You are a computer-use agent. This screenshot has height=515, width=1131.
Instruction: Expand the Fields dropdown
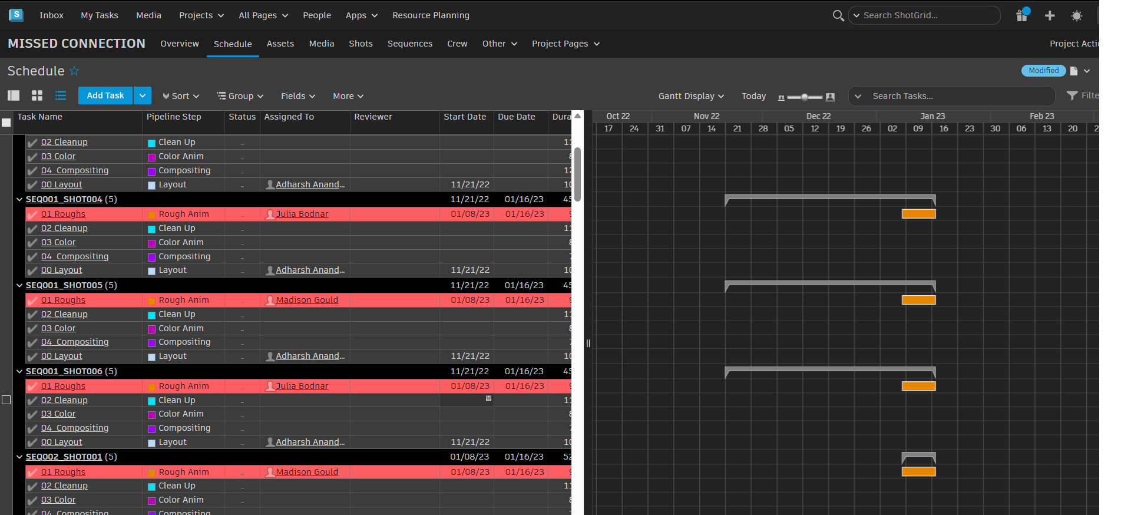298,96
